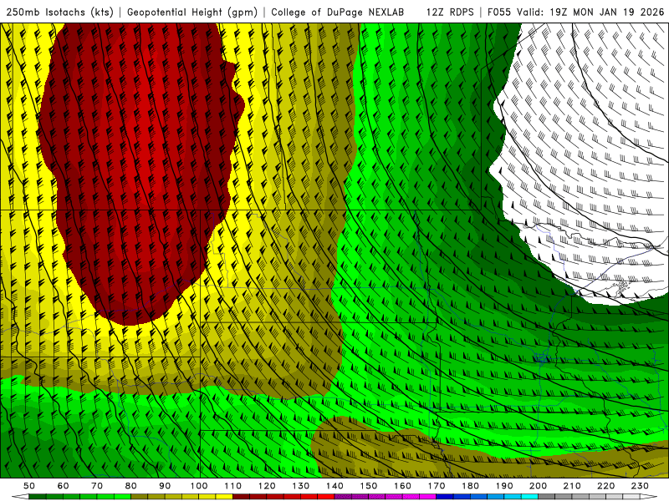Click the "Geopotential Height (gpm)" label
Image resolution: width=669 pixels, height=501 pixels.
(x=192, y=12)
